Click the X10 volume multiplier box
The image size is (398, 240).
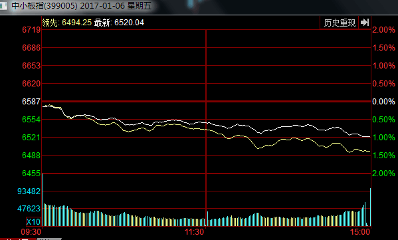(x=33, y=221)
